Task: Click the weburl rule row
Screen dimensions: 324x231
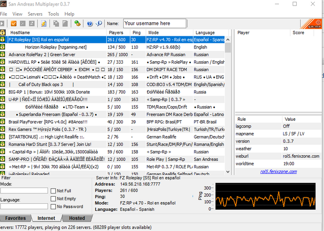Action: (x=278, y=156)
